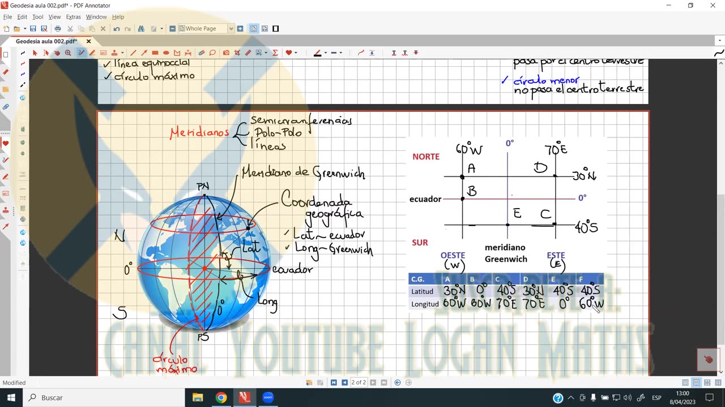725x407 pixels.
Task: Go to the previous page
Action: point(344,383)
